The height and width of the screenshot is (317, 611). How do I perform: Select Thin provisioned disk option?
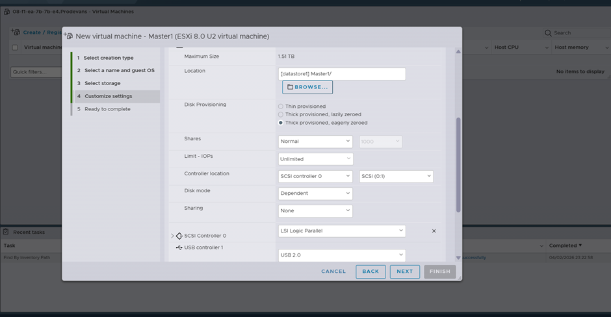[x=281, y=106]
